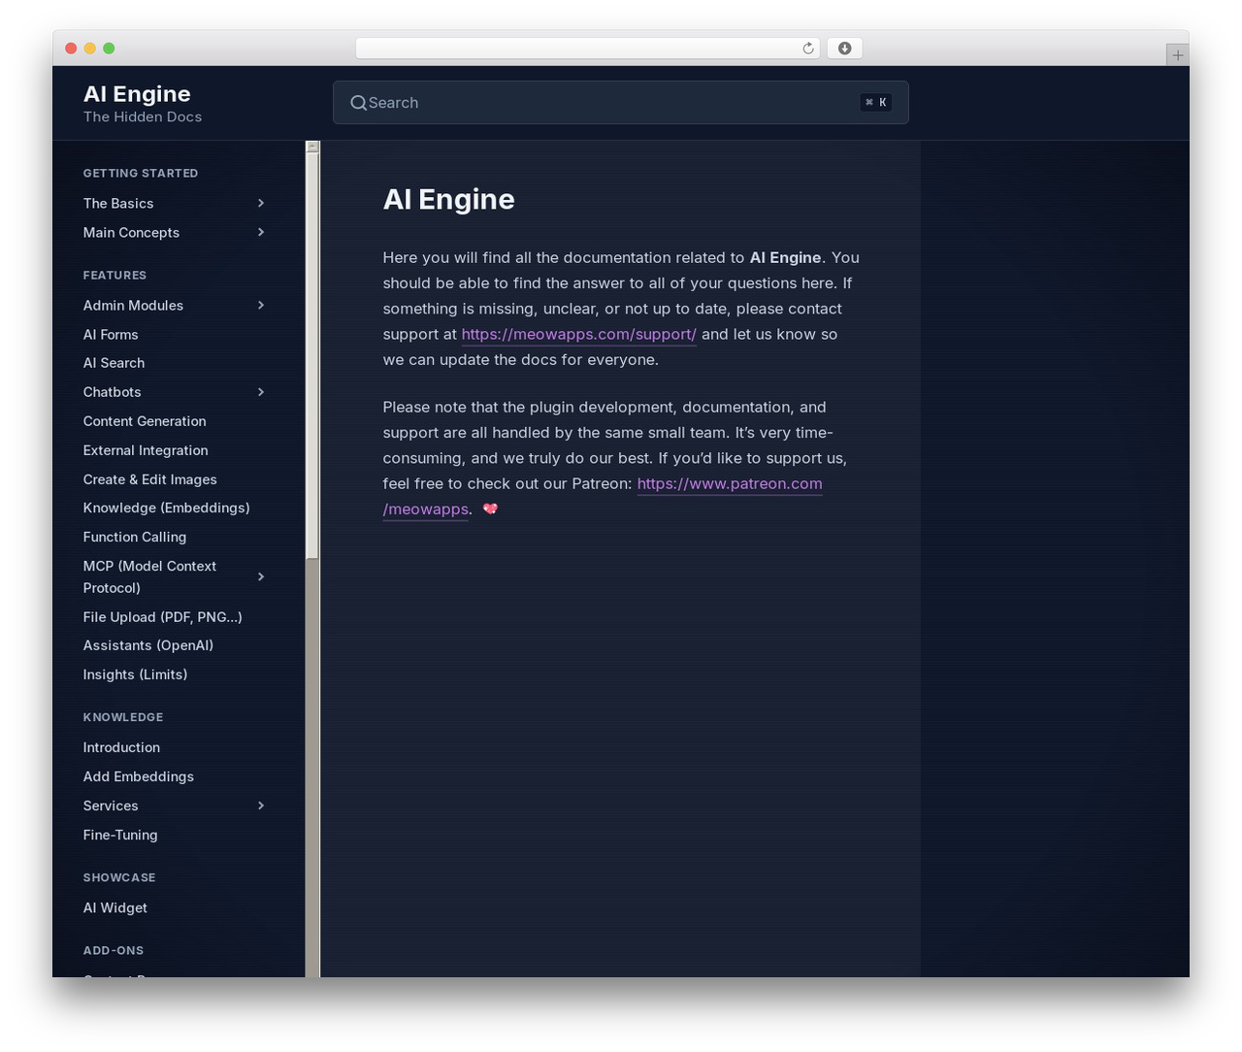Focus the Search input field
The height and width of the screenshot is (1052, 1242).
point(621,103)
